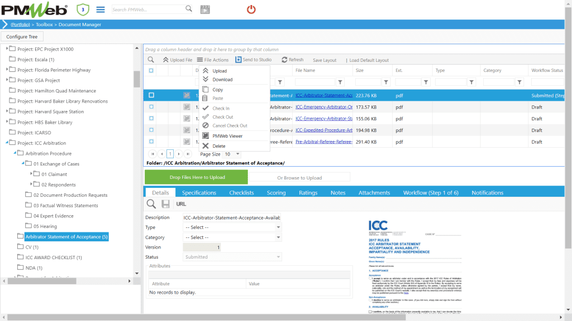Expand Project: EPC Project X1000 node

(7, 48)
